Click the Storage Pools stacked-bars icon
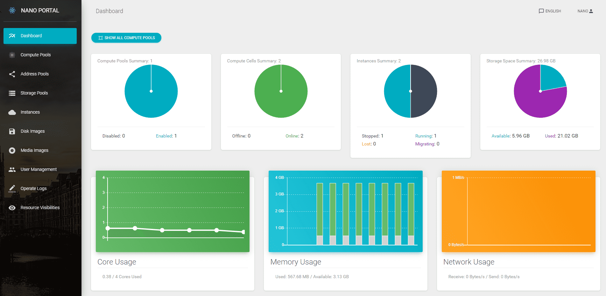606x296 pixels. pyautogui.click(x=12, y=93)
